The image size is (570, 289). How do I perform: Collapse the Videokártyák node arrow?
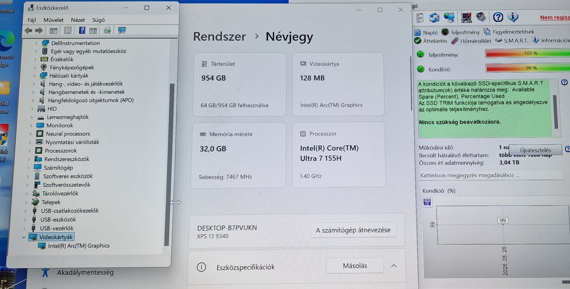[x=24, y=237]
